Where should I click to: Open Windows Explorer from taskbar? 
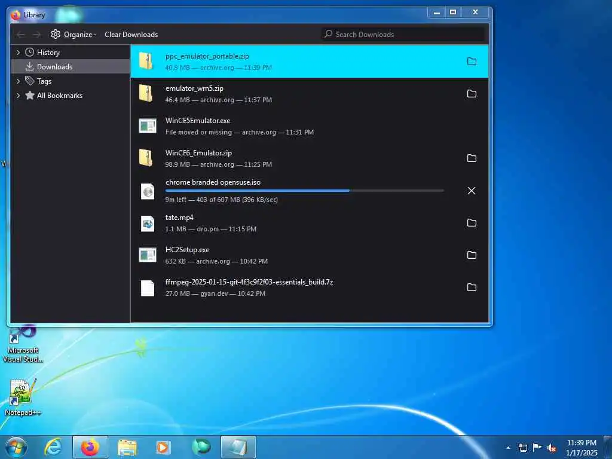(127, 447)
